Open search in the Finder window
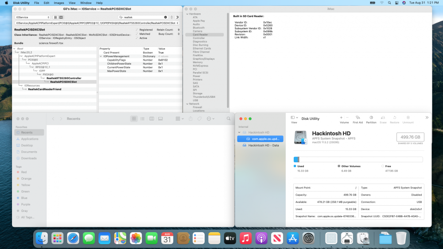Viewport: 443px width, 249px height. 229,119
